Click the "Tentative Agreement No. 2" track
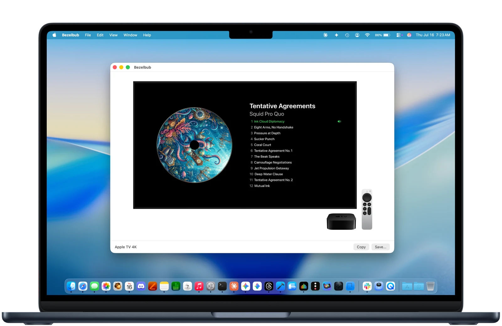This screenshot has height=326, width=502. [273, 180]
